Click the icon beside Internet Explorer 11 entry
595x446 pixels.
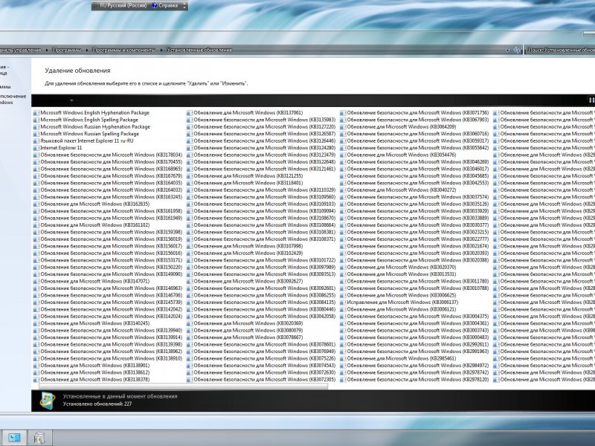36,148
